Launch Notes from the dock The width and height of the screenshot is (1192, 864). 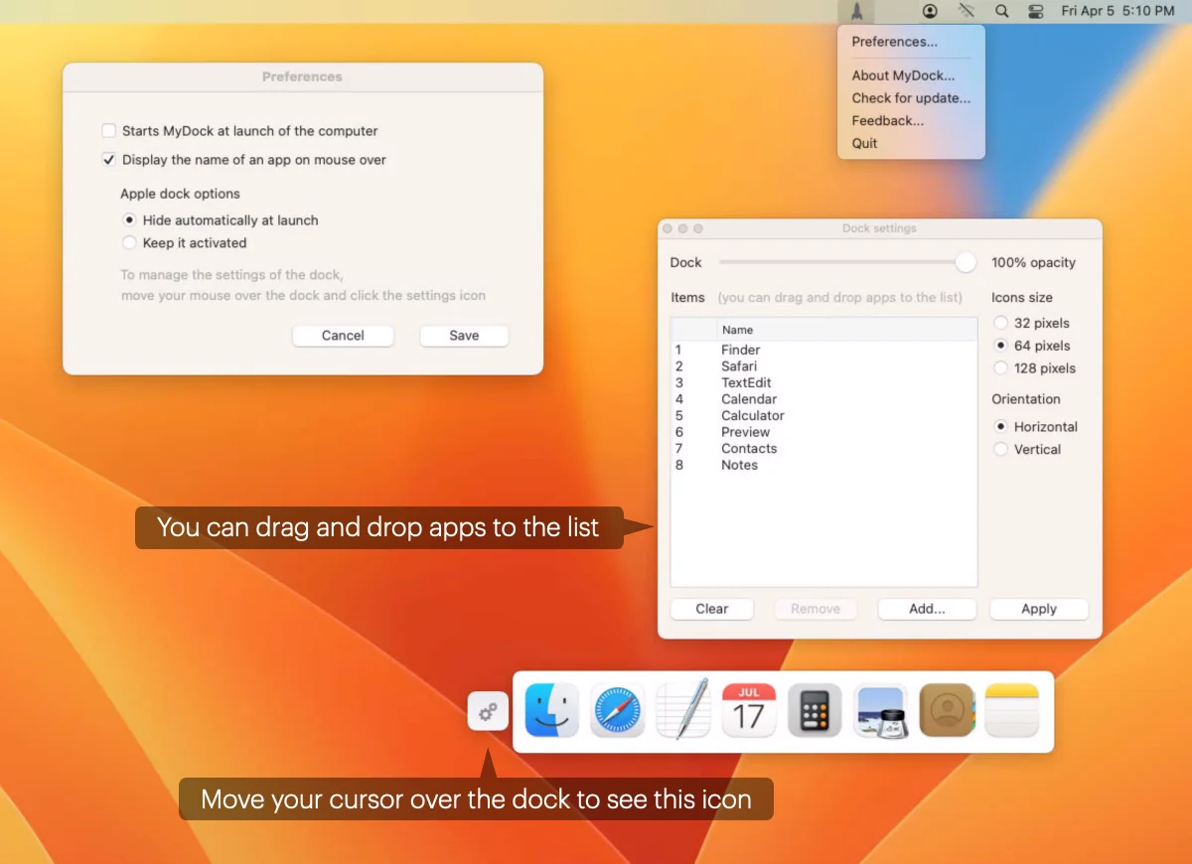coord(1012,710)
